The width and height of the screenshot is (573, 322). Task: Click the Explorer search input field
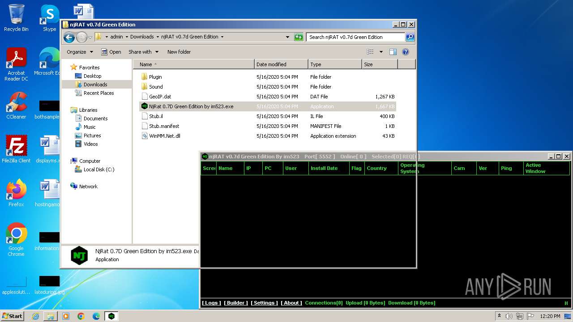tap(355, 37)
